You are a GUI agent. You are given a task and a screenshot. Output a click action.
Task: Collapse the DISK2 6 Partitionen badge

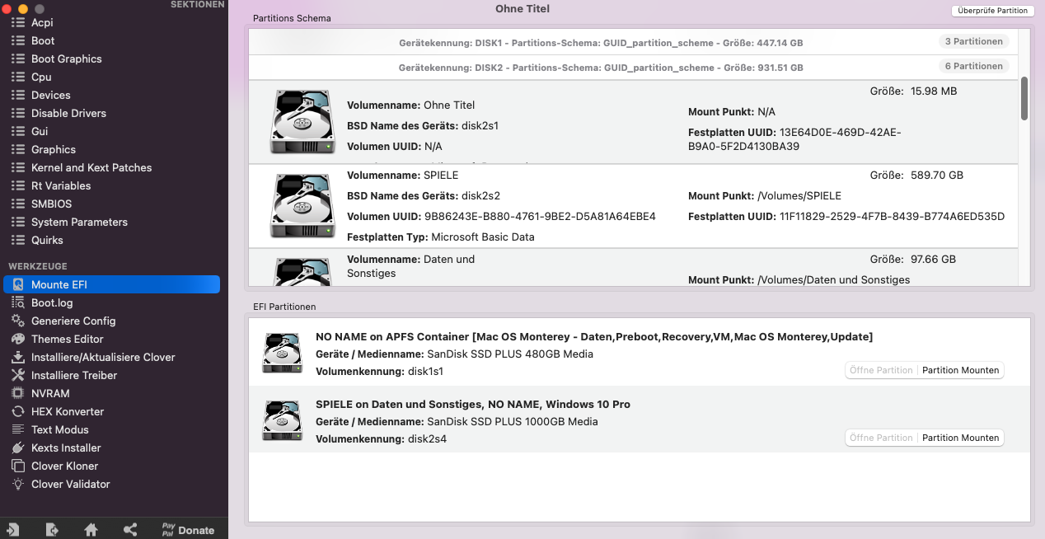(x=973, y=66)
